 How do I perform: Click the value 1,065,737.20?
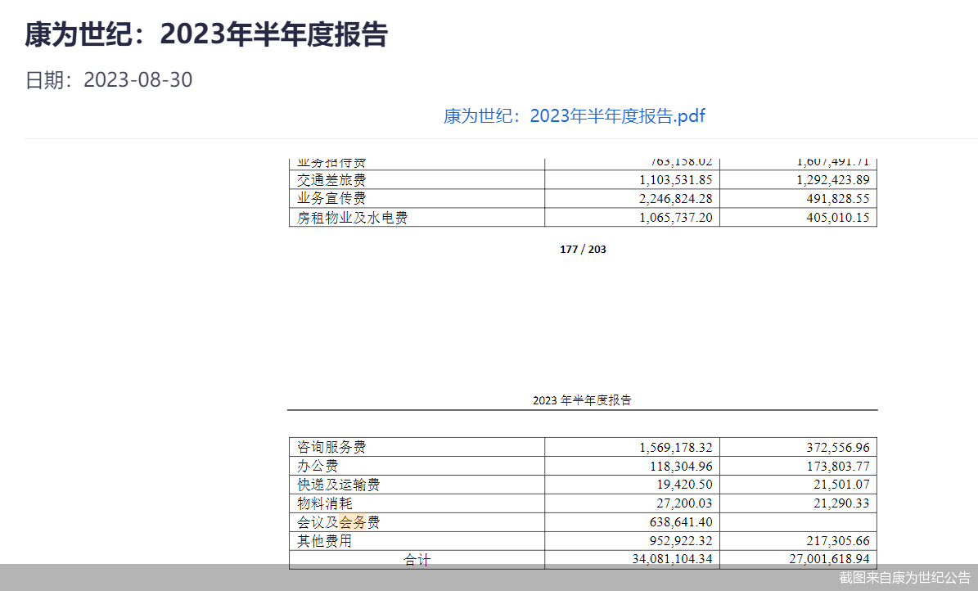(675, 217)
